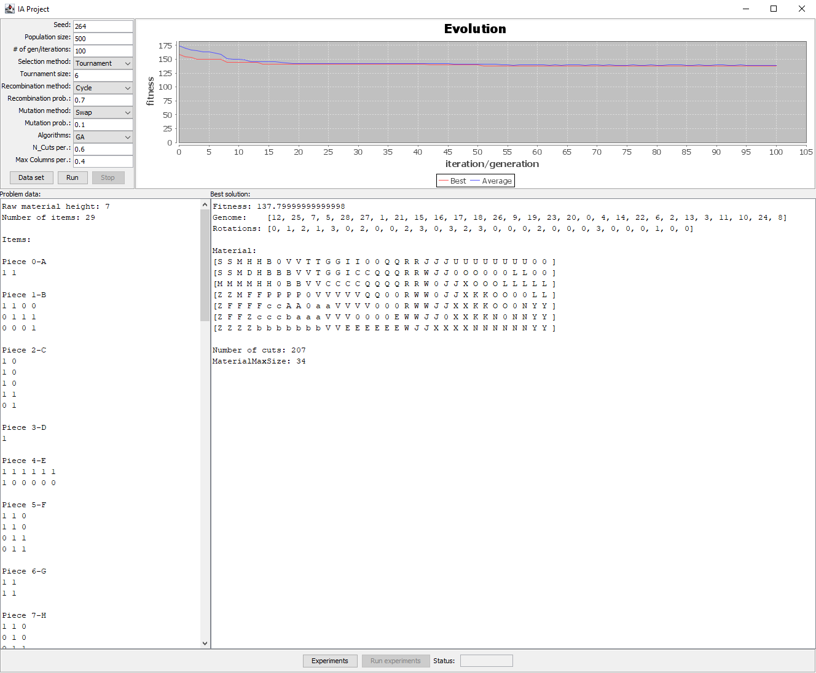Click the Mutation prob. field
816x673 pixels.
click(103, 124)
